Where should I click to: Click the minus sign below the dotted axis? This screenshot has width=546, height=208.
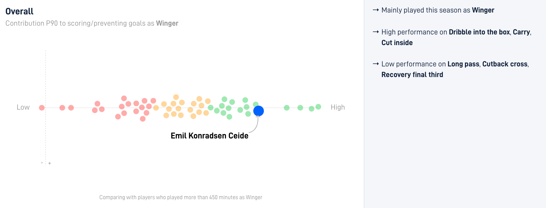point(42,163)
